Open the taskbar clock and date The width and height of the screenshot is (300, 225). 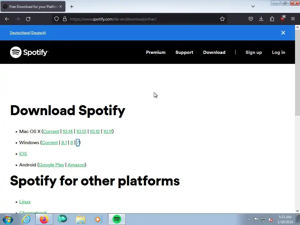[x=285, y=219]
